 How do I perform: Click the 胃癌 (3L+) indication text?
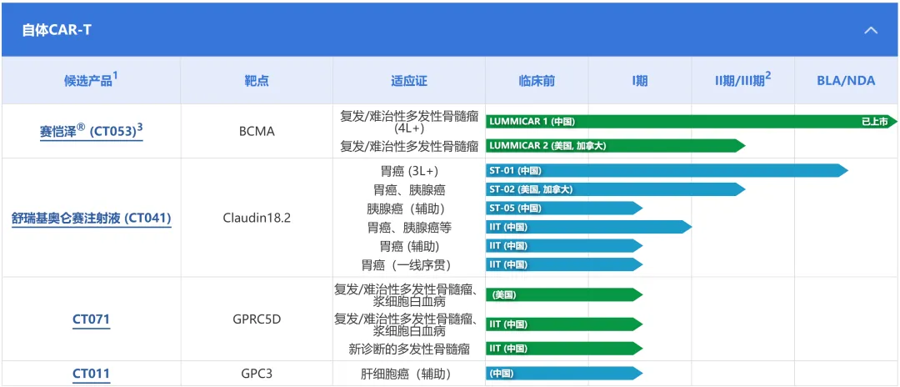pos(408,170)
